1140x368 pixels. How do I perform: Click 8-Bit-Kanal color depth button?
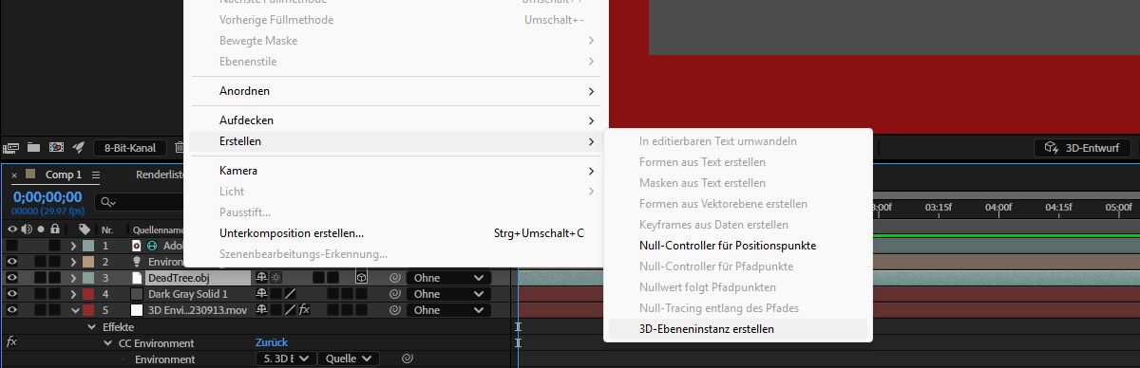pyautogui.click(x=130, y=148)
